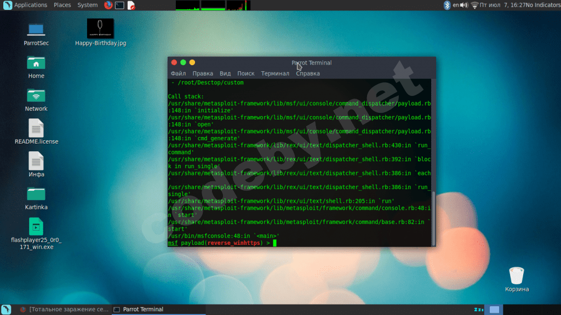Click the /root/Desctop/custom path text

pyautogui.click(x=210, y=82)
